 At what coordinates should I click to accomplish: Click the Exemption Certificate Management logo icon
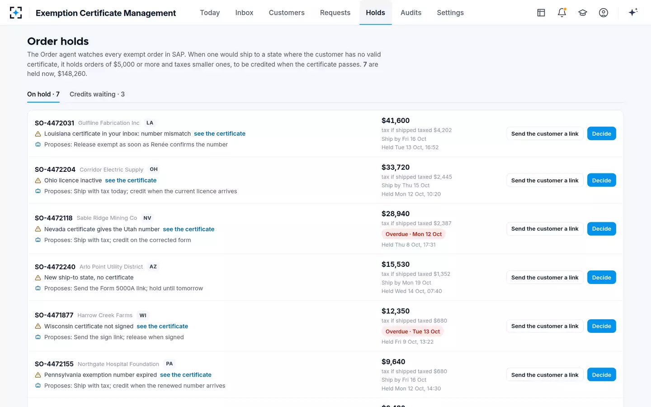click(x=16, y=13)
